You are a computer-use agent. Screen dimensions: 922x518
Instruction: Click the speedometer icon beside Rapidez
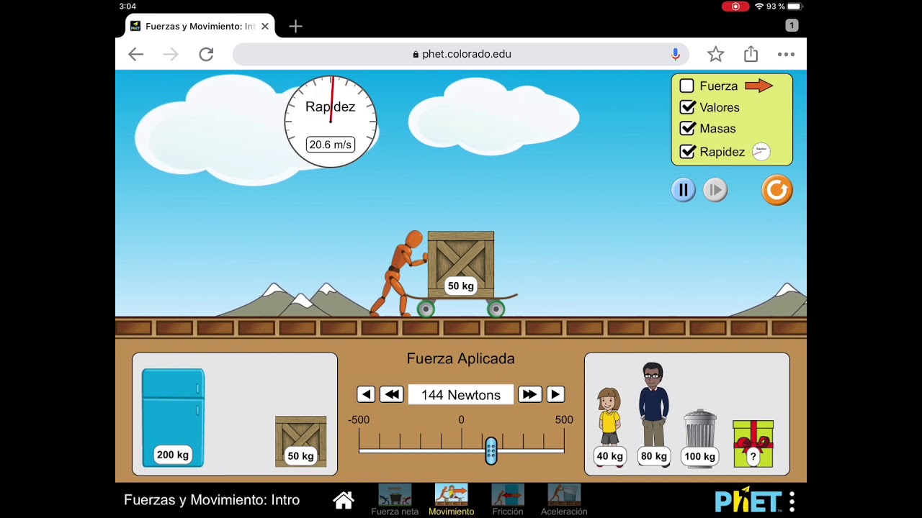point(761,152)
